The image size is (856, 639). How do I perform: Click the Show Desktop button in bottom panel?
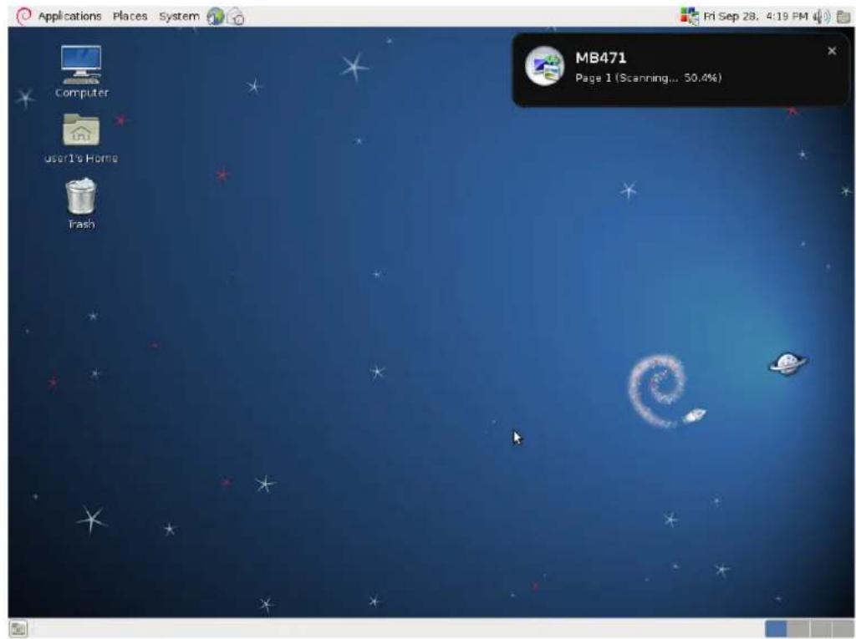[x=18, y=629]
